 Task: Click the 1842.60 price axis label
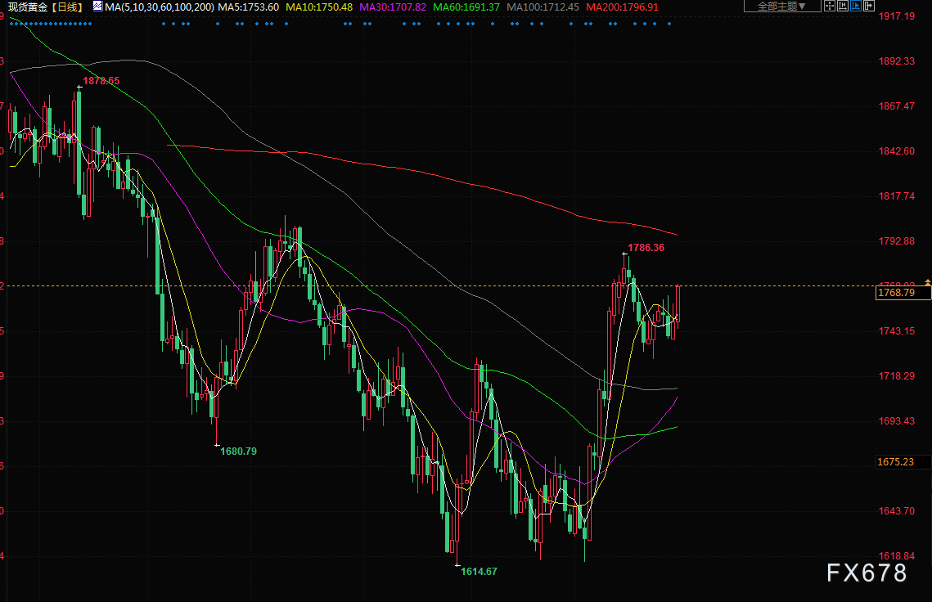point(896,151)
